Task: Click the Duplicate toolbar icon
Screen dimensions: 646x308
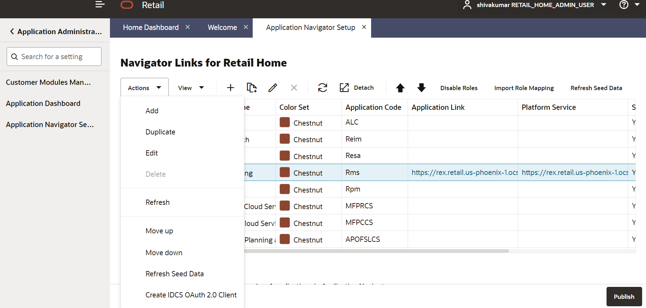Action: [252, 88]
